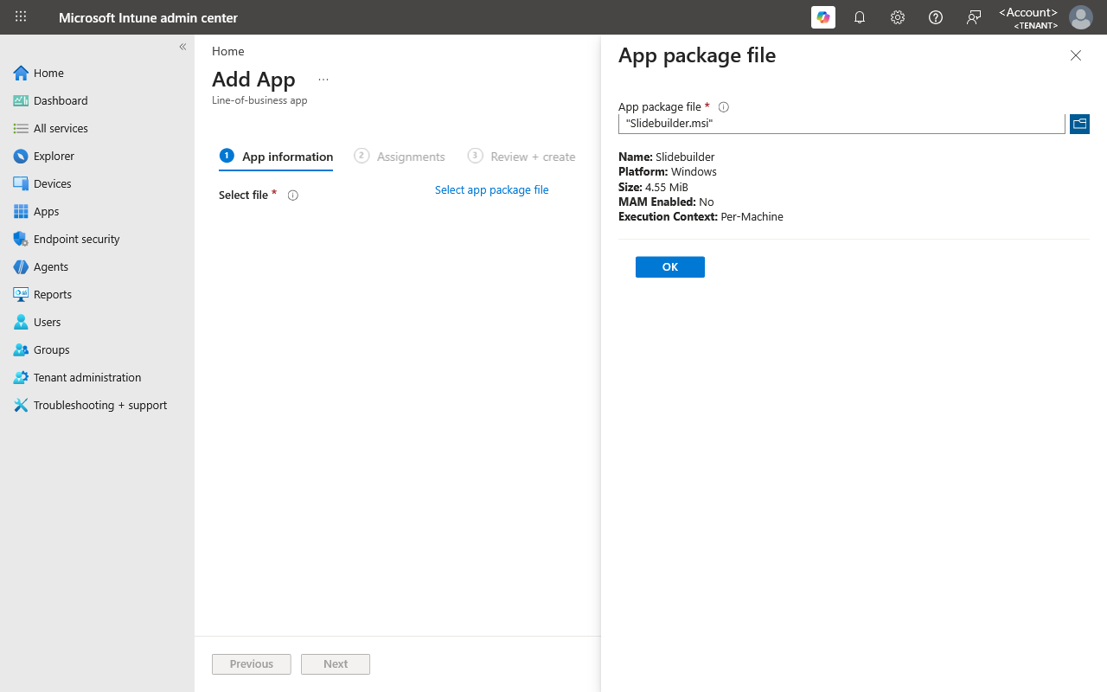Click the MAM Enabled No text

666,202
